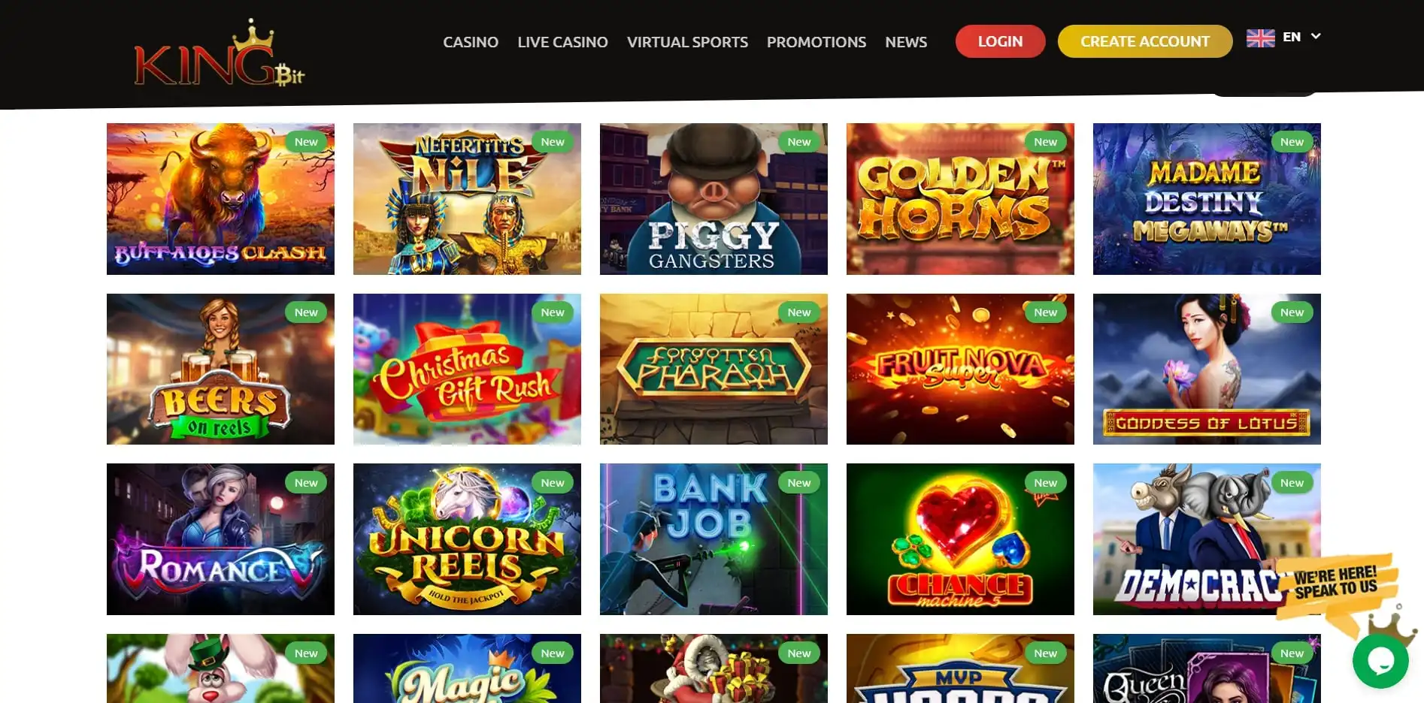Open the live chat bubble icon
The image size is (1424, 703).
click(1380, 661)
